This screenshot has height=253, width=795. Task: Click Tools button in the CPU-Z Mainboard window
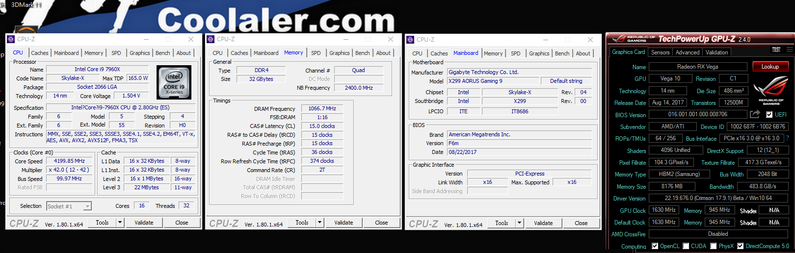click(x=502, y=223)
